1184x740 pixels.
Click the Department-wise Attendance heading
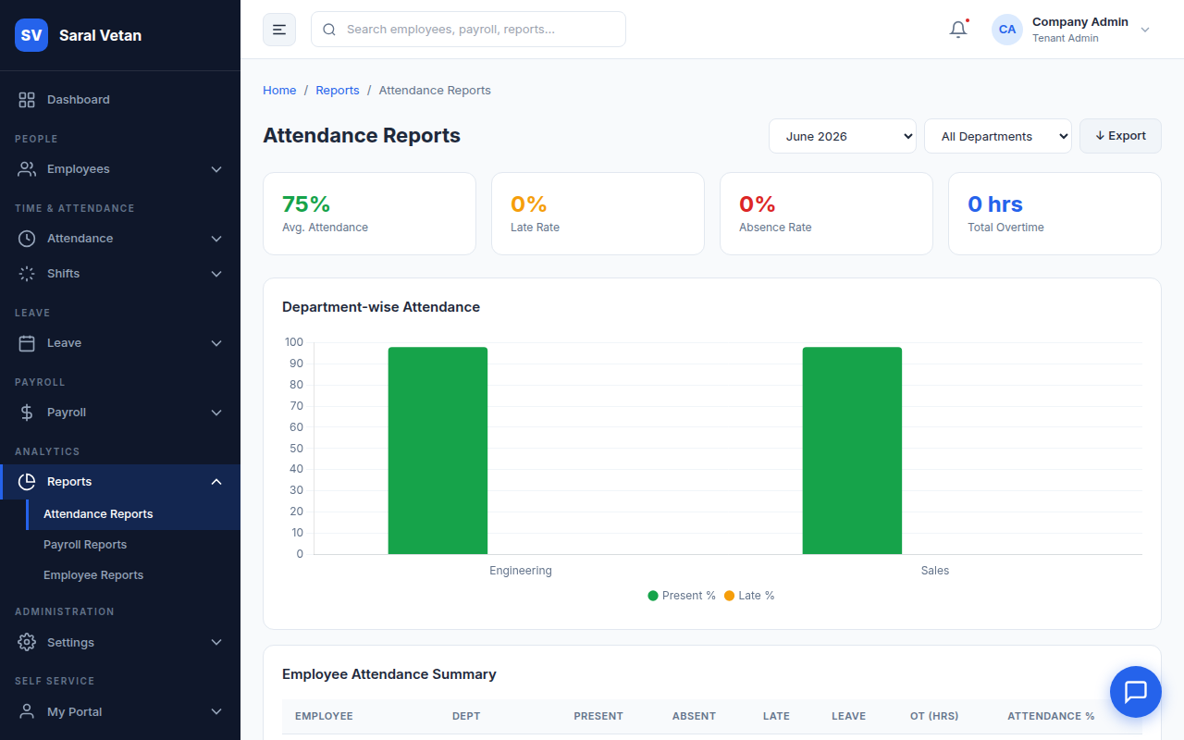point(381,307)
